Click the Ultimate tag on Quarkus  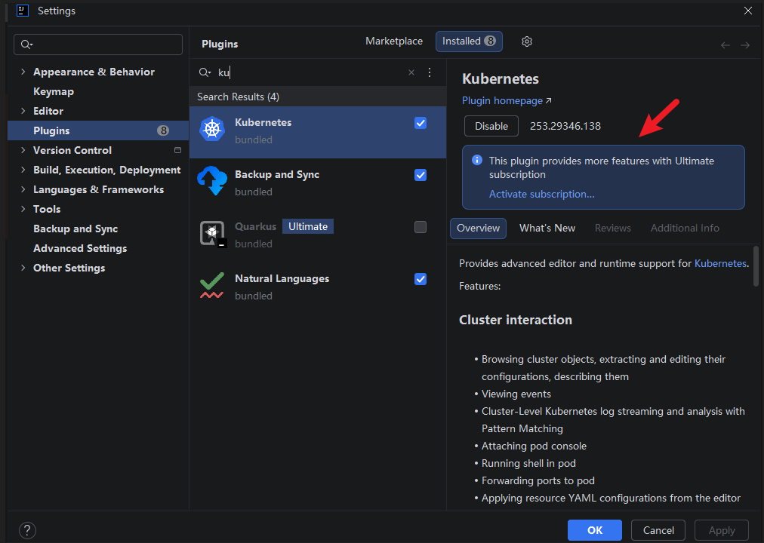(x=308, y=226)
